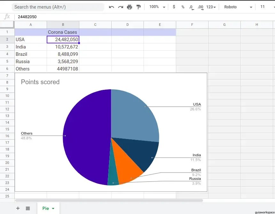Image resolution: width=275 pixels, height=214 pixels.
Task: Click the light blue USA pie slice
Action: 133,117
